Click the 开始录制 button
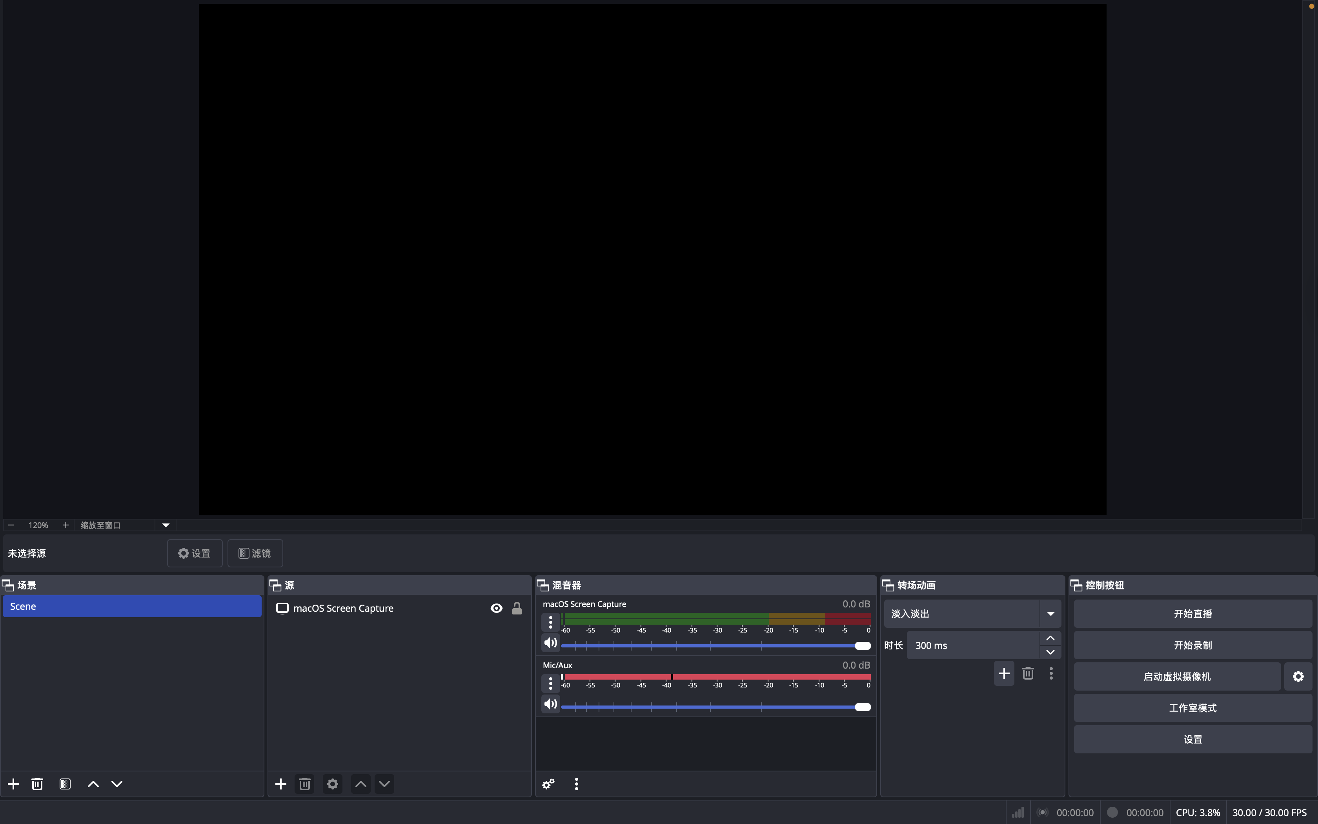The height and width of the screenshot is (824, 1318). pos(1192,645)
